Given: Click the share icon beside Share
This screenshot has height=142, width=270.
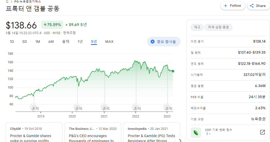Looking at the screenshot, I should pos(252,6).
